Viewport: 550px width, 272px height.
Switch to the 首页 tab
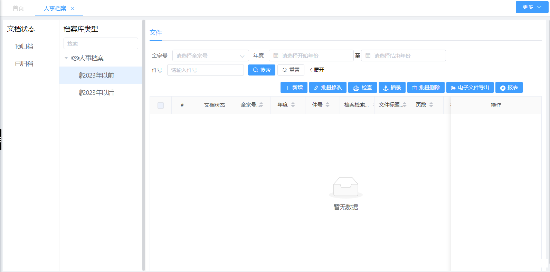tap(18, 8)
